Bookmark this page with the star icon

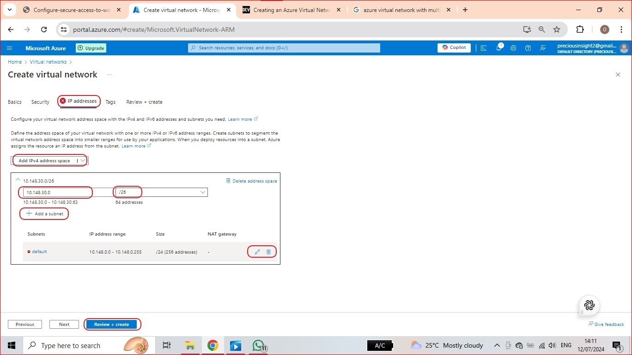(x=557, y=30)
